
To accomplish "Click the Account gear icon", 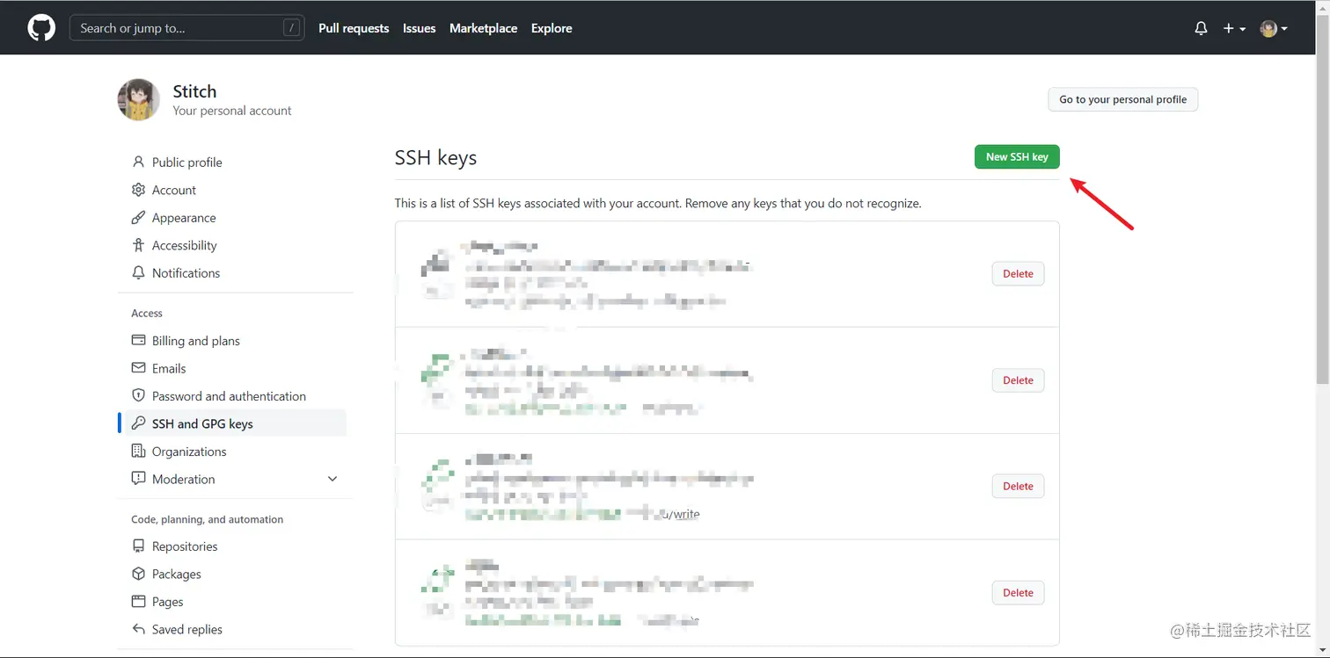I will point(138,190).
